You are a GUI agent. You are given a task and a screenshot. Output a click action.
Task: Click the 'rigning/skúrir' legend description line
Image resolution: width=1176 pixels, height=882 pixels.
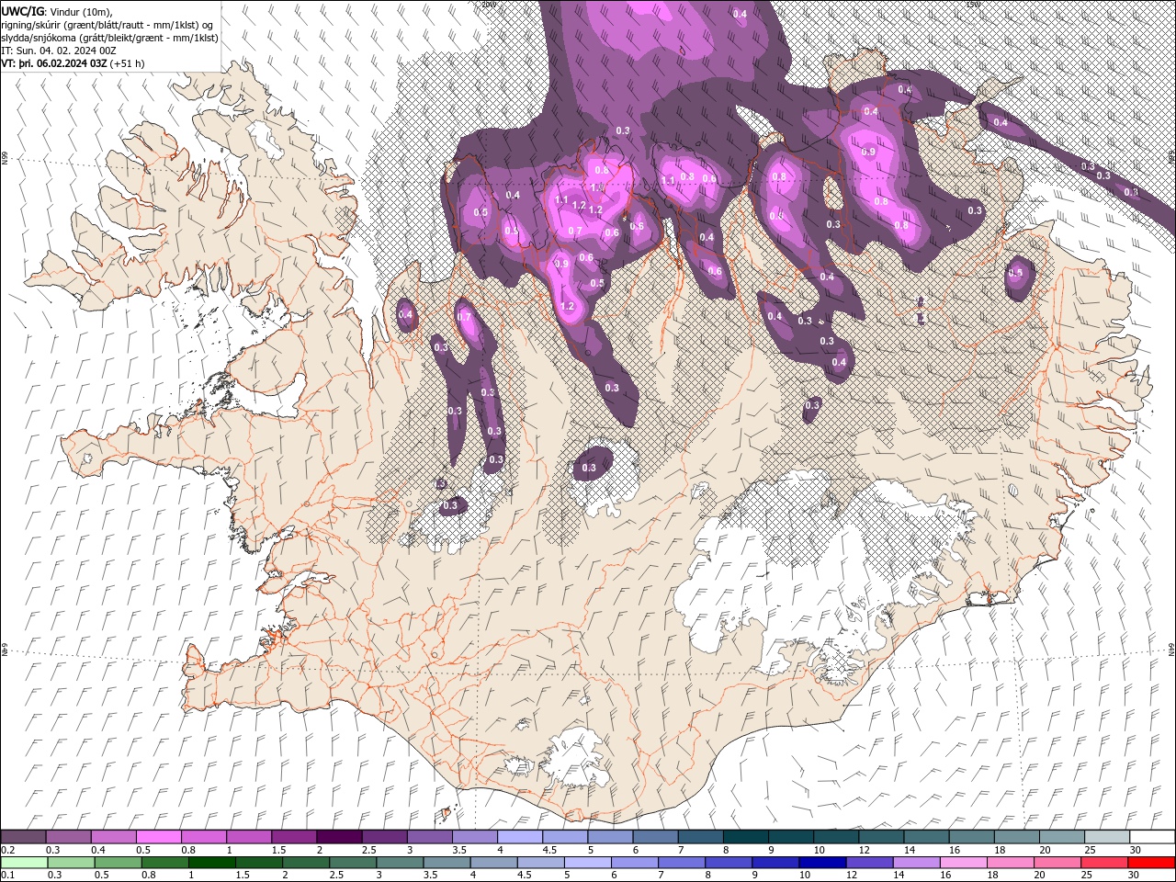(x=107, y=25)
